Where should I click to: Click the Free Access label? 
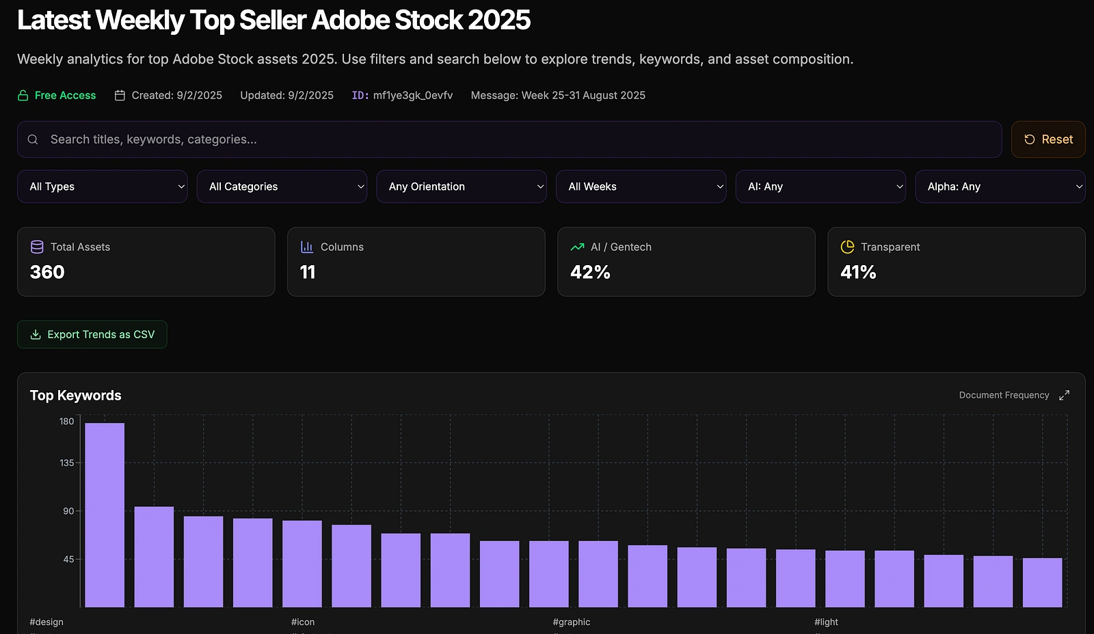65,96
